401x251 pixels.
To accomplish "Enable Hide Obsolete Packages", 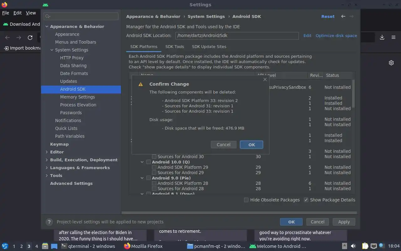I will point(246,200).
